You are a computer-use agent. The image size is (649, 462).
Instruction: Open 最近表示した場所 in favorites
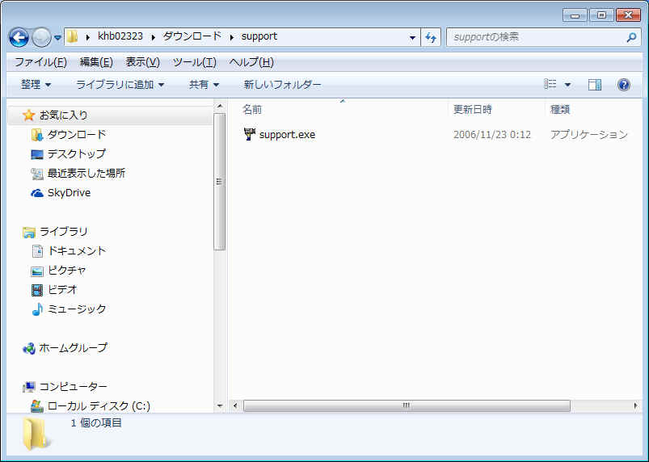(86, 174)
